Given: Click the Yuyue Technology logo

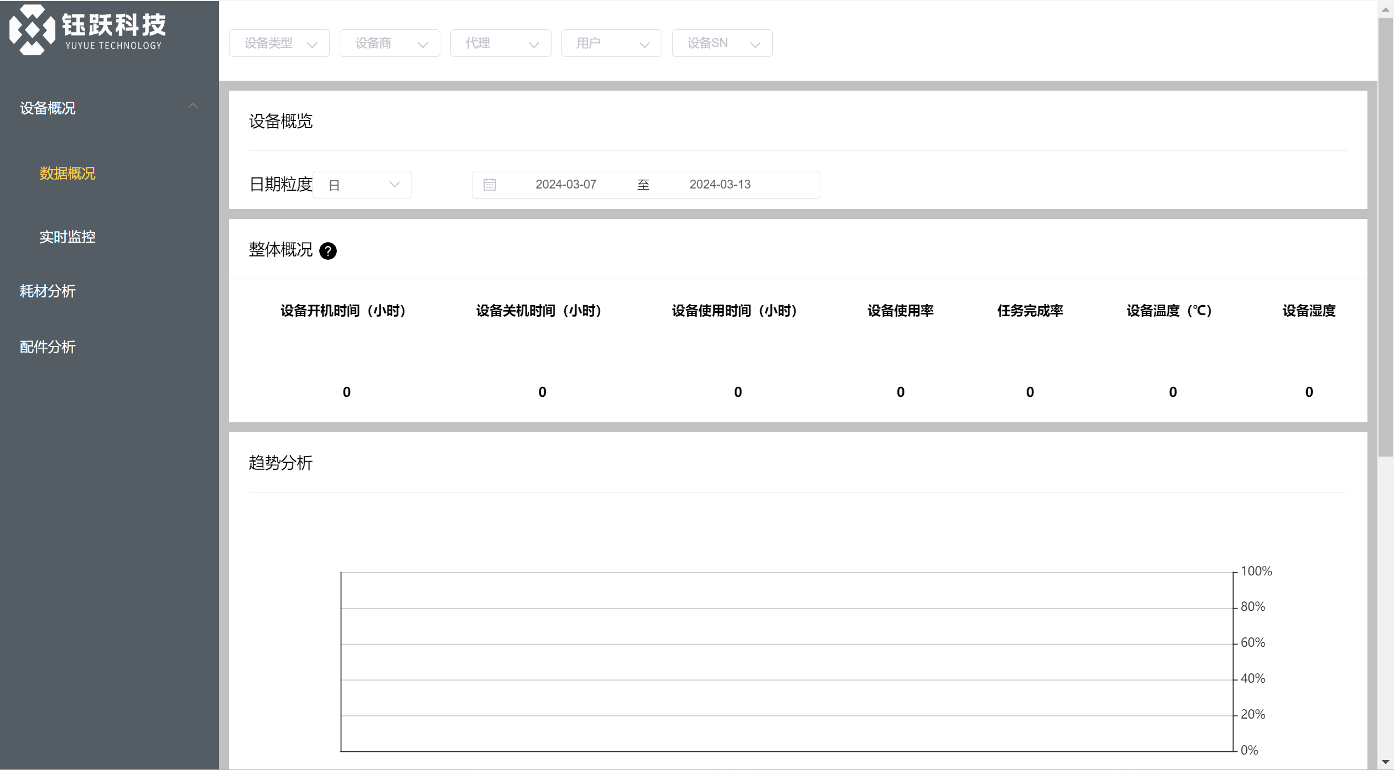Looking at the screenshot, I should click(x=87, y=29).
